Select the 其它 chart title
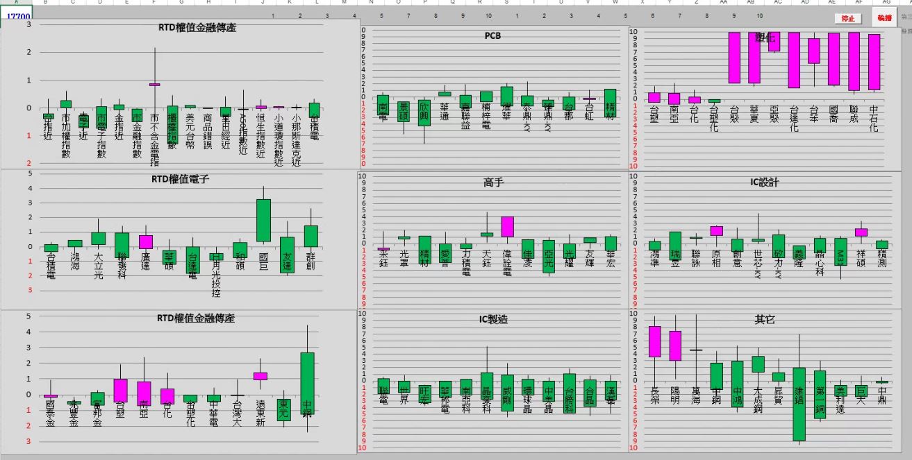The height and width of the screenshot is (460, 912). [765, 320]
